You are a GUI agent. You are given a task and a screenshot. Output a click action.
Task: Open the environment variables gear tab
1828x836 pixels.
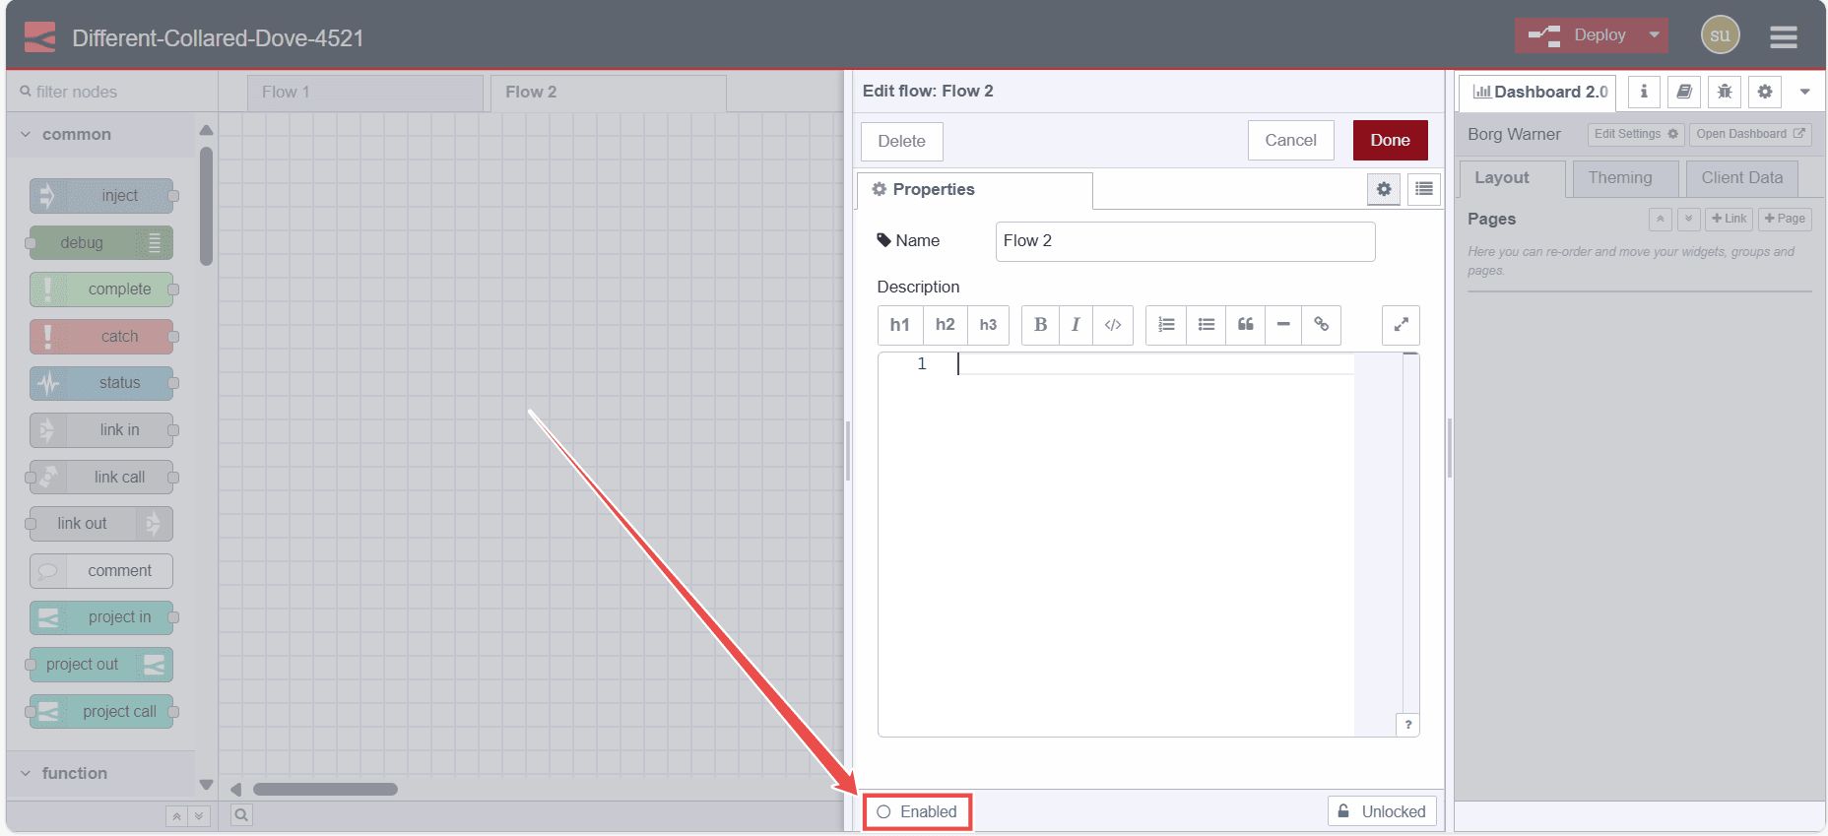pos(1384,189)
